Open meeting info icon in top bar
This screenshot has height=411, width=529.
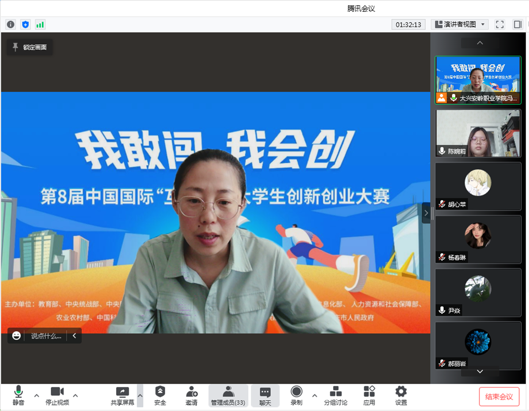coord(10,24)
